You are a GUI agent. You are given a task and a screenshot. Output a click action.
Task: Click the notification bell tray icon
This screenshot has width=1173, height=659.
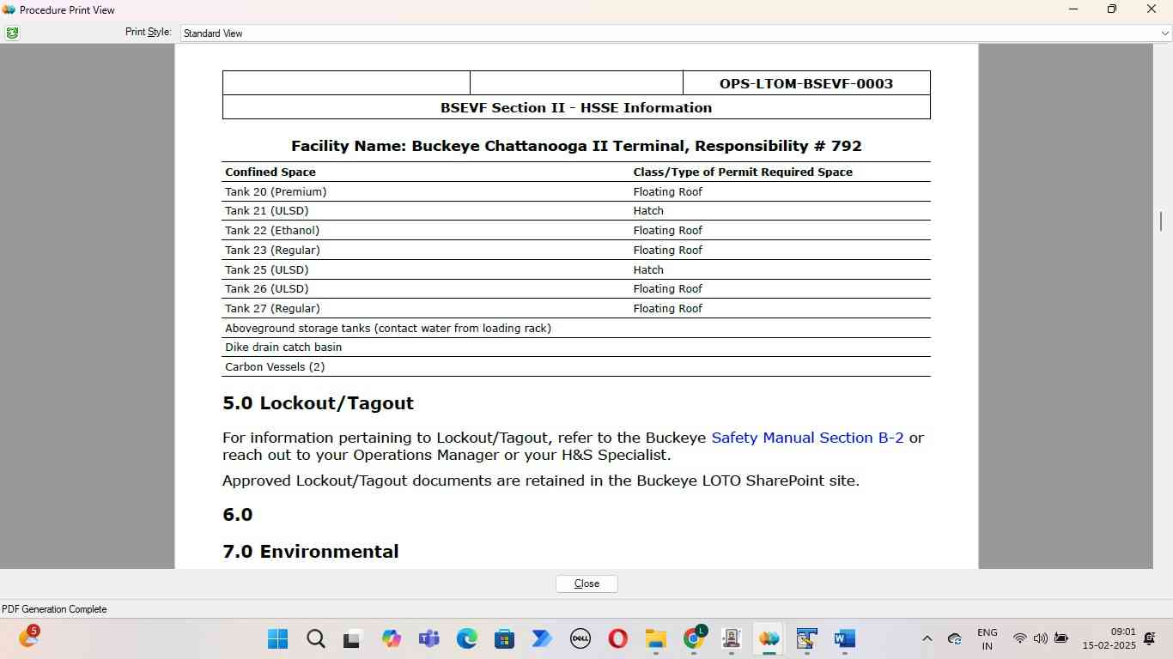point(1150,638)
